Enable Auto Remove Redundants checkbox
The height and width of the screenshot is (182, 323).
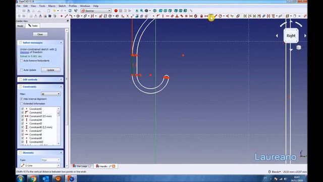click(22, 61)
